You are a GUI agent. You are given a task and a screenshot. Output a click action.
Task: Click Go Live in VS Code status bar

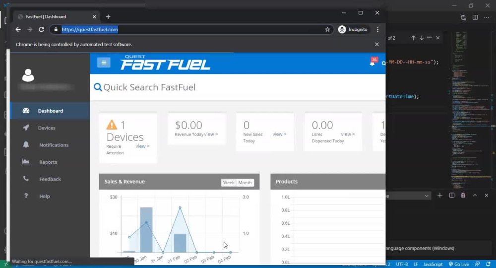(x=459, y=264)
